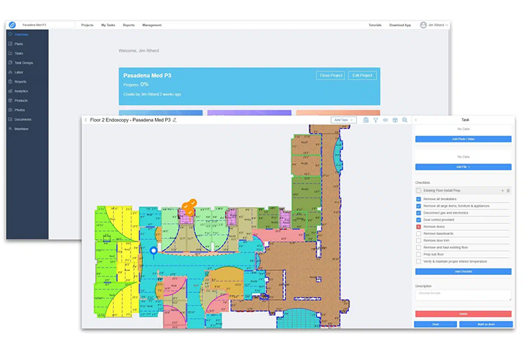Click the pencil icon beside the plan title
This screenshot has width=525, height=349.
175,120
